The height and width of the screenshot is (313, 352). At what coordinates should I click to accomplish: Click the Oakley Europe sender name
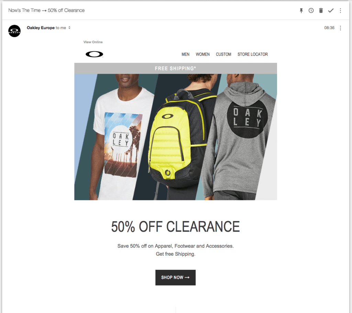coord(41,27)
